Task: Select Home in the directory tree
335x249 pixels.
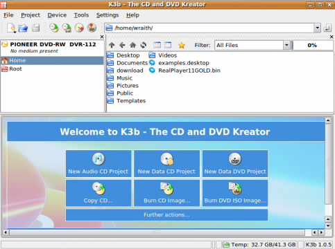Action: 52,60
